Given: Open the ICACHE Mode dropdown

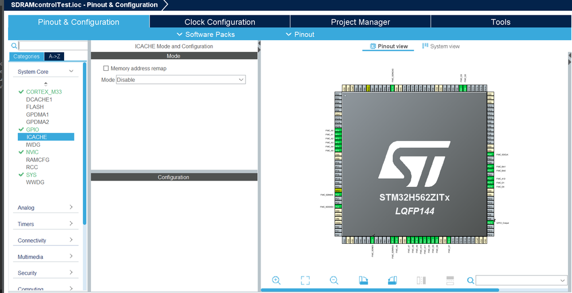Looking at the screenshot, I should tap(180, 80).
